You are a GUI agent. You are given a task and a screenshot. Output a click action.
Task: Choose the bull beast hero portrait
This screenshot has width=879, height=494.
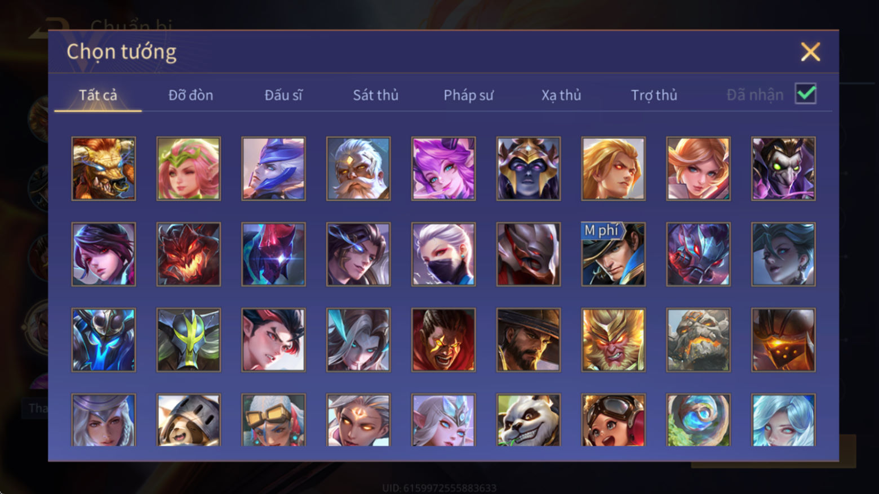104,168
